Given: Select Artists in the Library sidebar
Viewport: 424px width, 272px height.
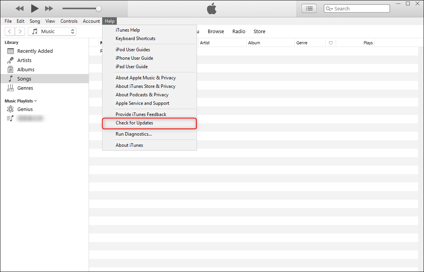Looking at the screenshot, I should (x=45, y=60).
